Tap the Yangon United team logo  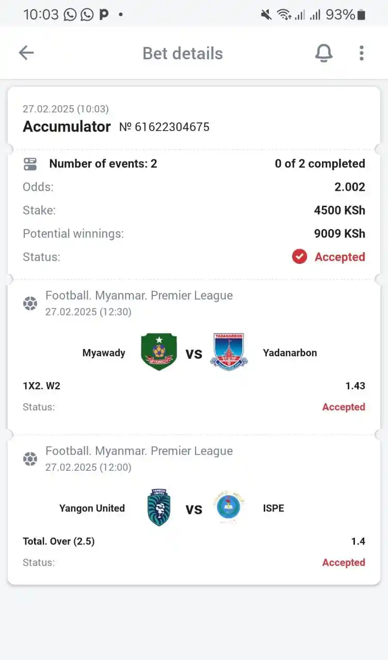[158, 508]
